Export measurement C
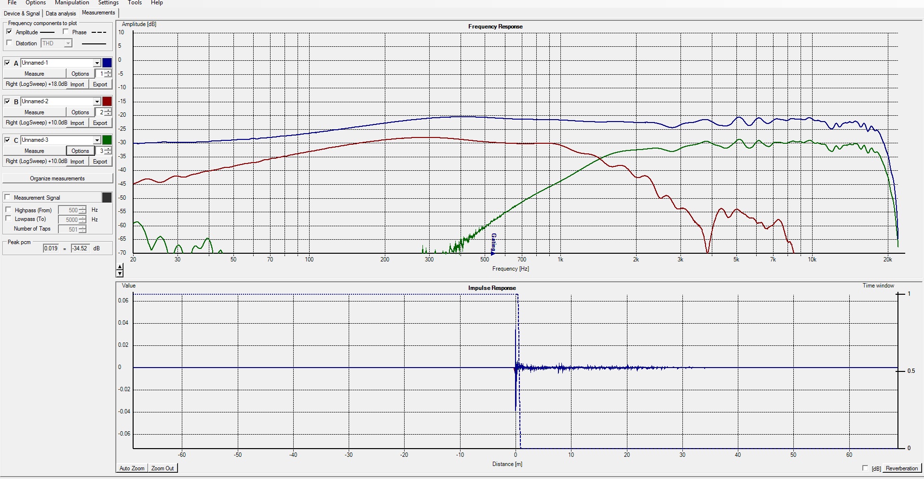 pos(100,162)
